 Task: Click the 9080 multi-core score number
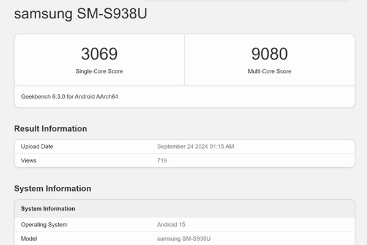pyautogui.click(x=269, y=54)
